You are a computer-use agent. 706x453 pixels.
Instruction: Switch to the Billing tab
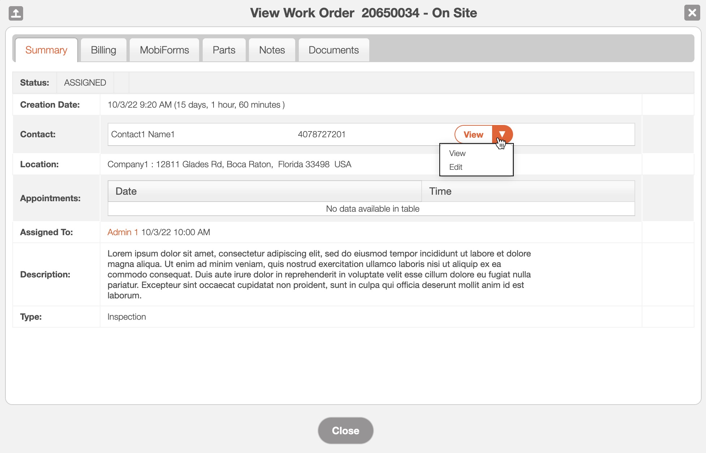click(103, 50)
